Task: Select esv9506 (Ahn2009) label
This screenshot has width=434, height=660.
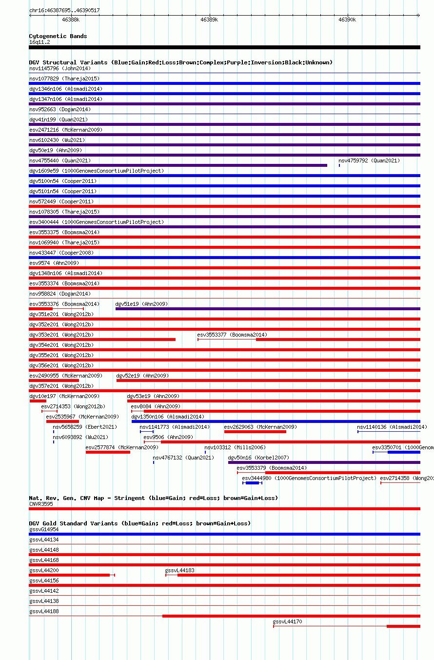Action: [x=168, y=437]
